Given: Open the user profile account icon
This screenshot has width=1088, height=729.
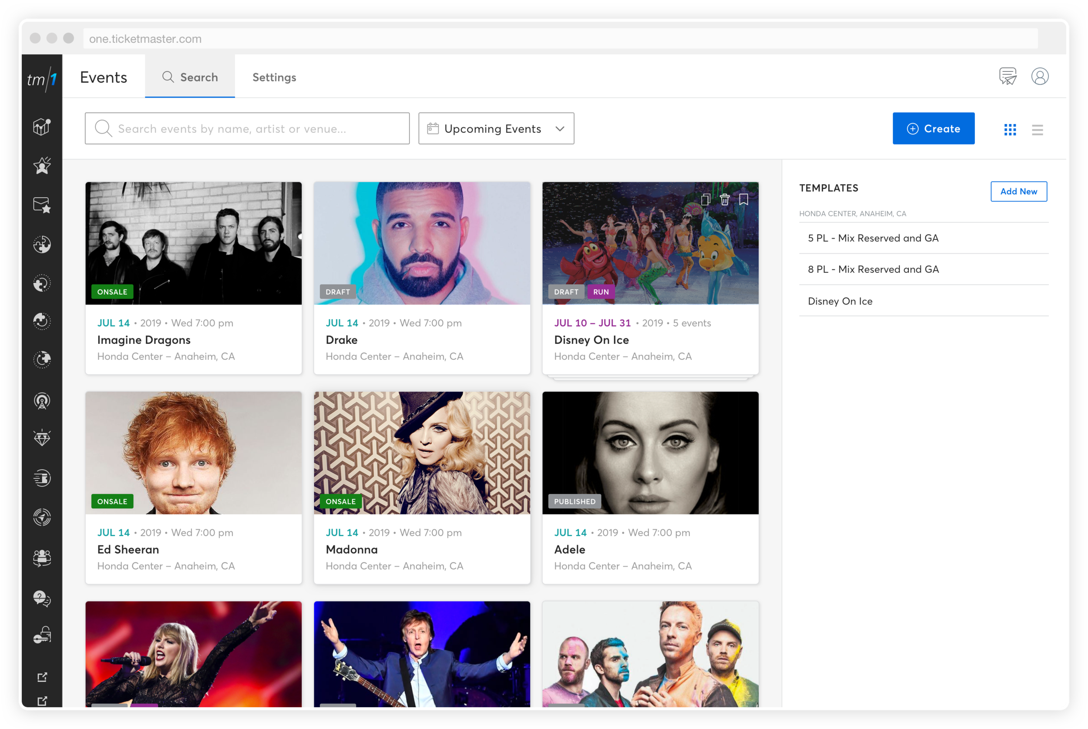Looking at the screenshot, I should click(1040, 76).
